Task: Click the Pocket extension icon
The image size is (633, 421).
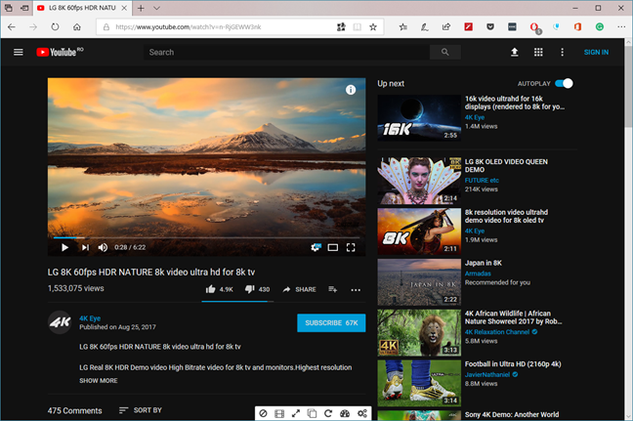Action: click(490, 27)
